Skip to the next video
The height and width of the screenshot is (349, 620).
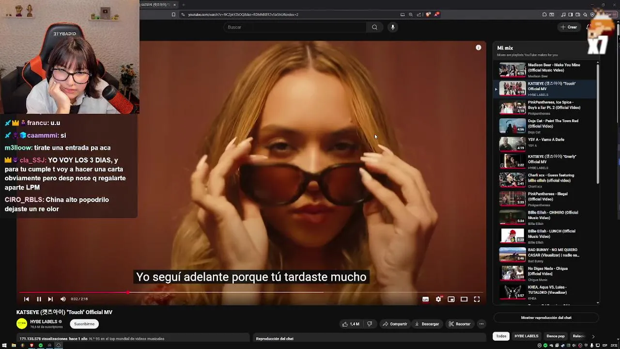tap(50, 299)
